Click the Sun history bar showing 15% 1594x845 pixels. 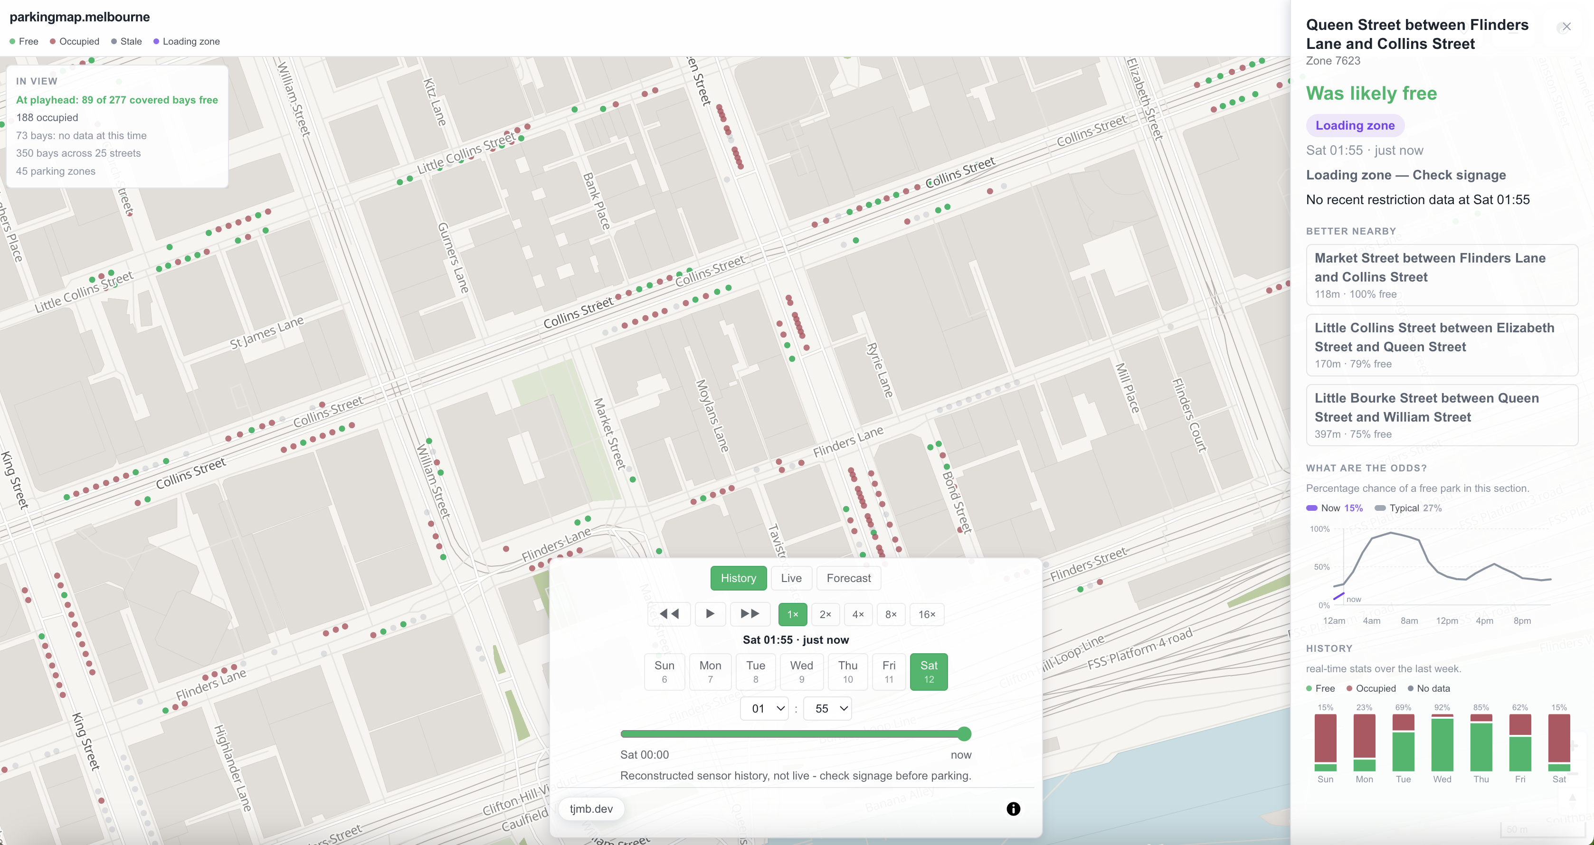pyautogui.click(x=1325, y=742)
